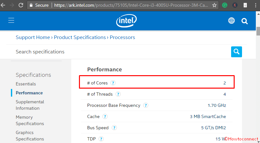Open the Product Specifications breadcrumb
This screenshot has height=143, width=260.
pos(80,37)
